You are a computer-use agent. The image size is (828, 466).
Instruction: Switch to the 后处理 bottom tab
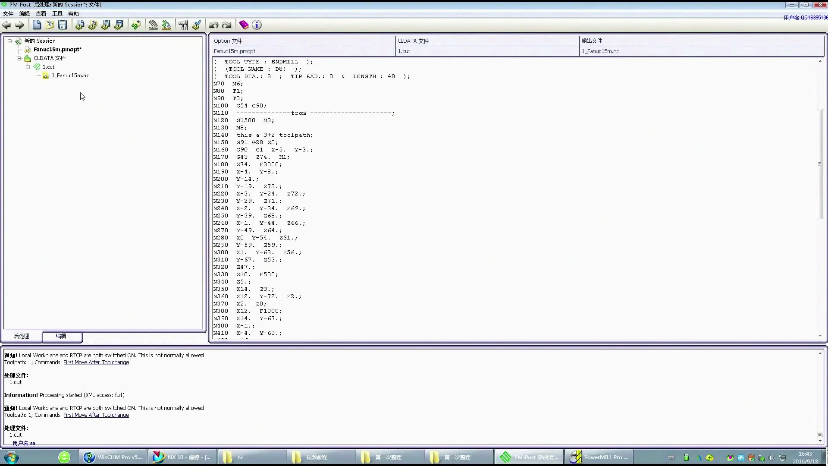(x=22, y=336)
